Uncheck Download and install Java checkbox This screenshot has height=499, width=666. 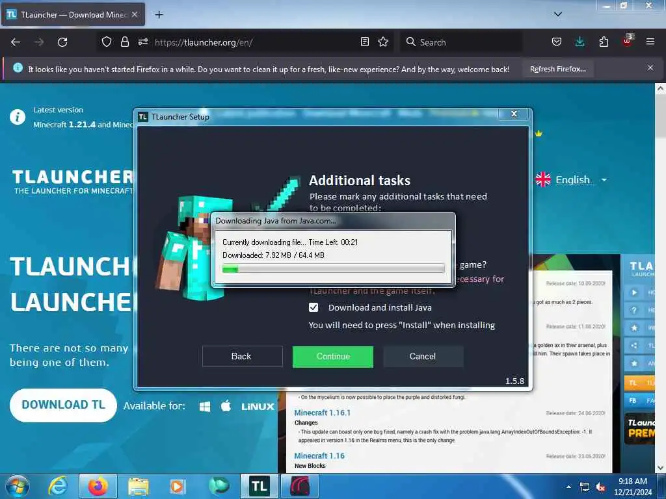pos(313,307)
